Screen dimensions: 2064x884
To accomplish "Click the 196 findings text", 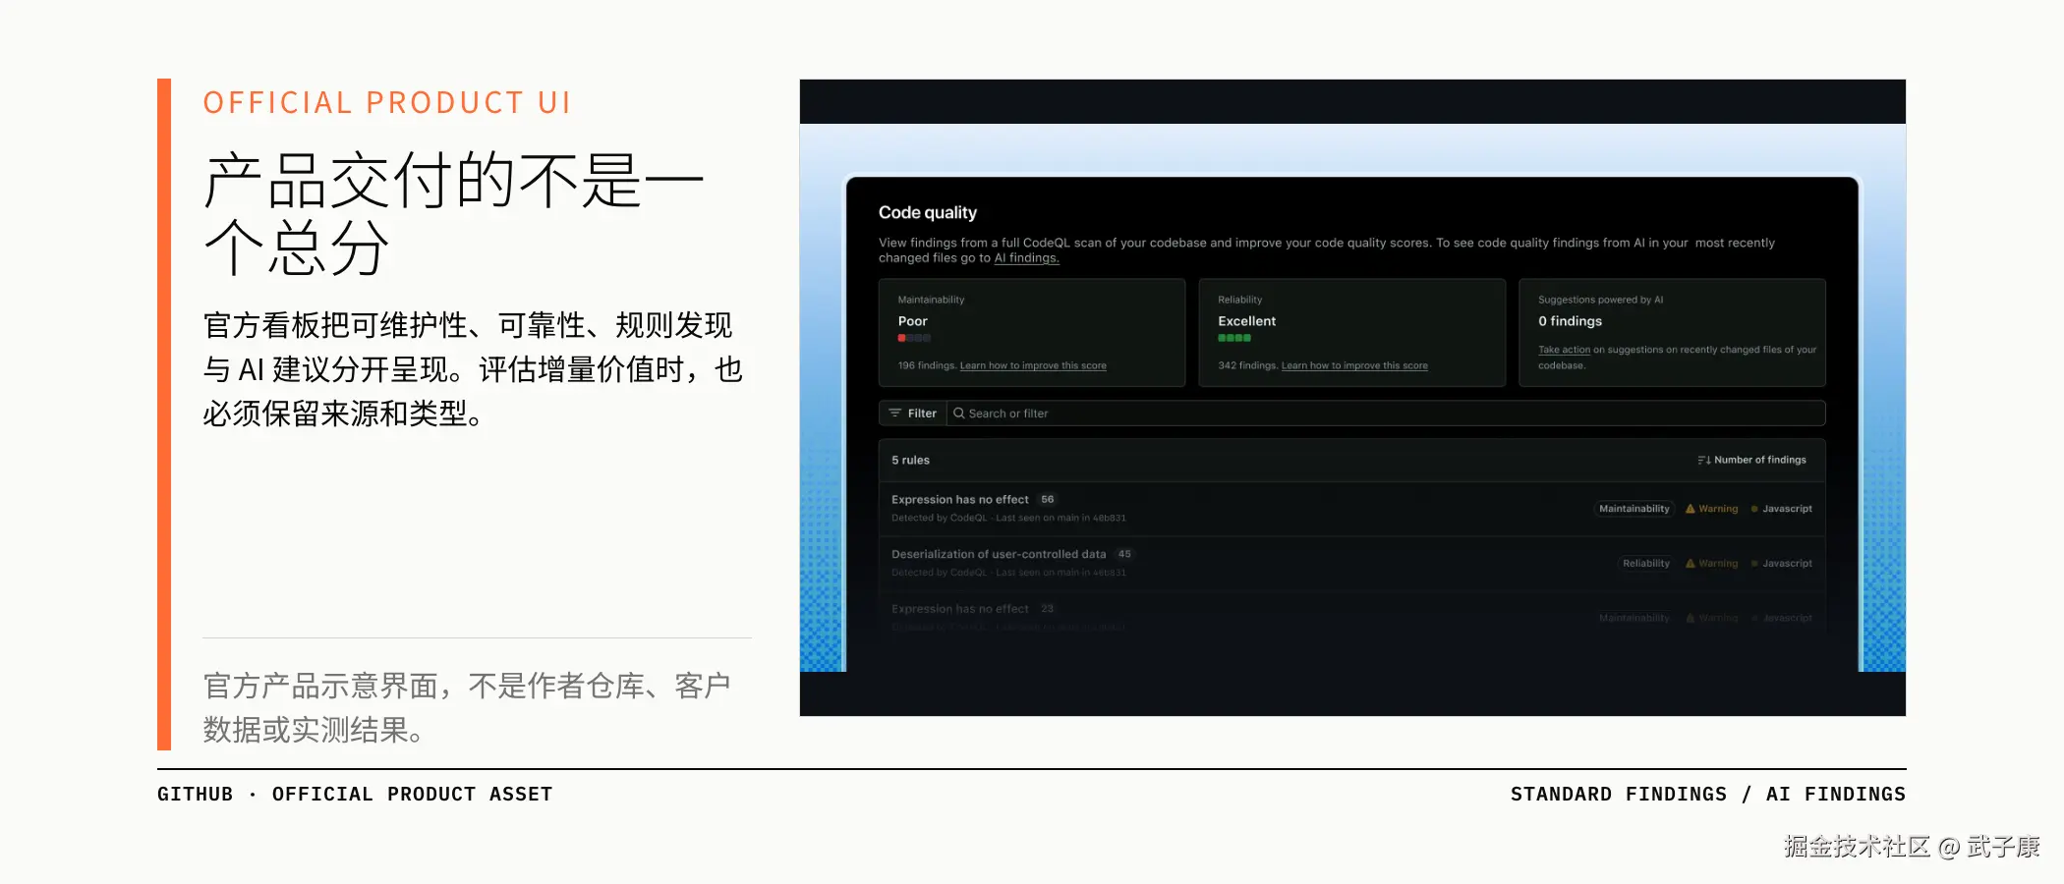I will coord(927,365).
